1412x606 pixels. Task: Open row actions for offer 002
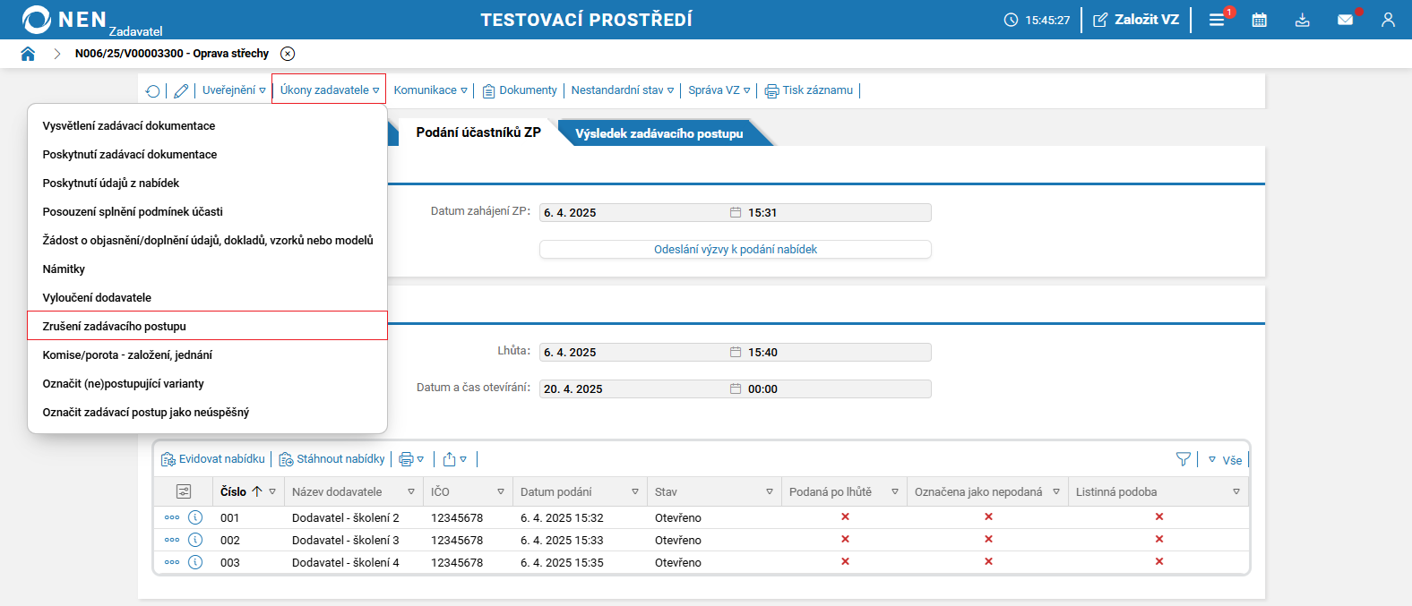tap(172, 540)
